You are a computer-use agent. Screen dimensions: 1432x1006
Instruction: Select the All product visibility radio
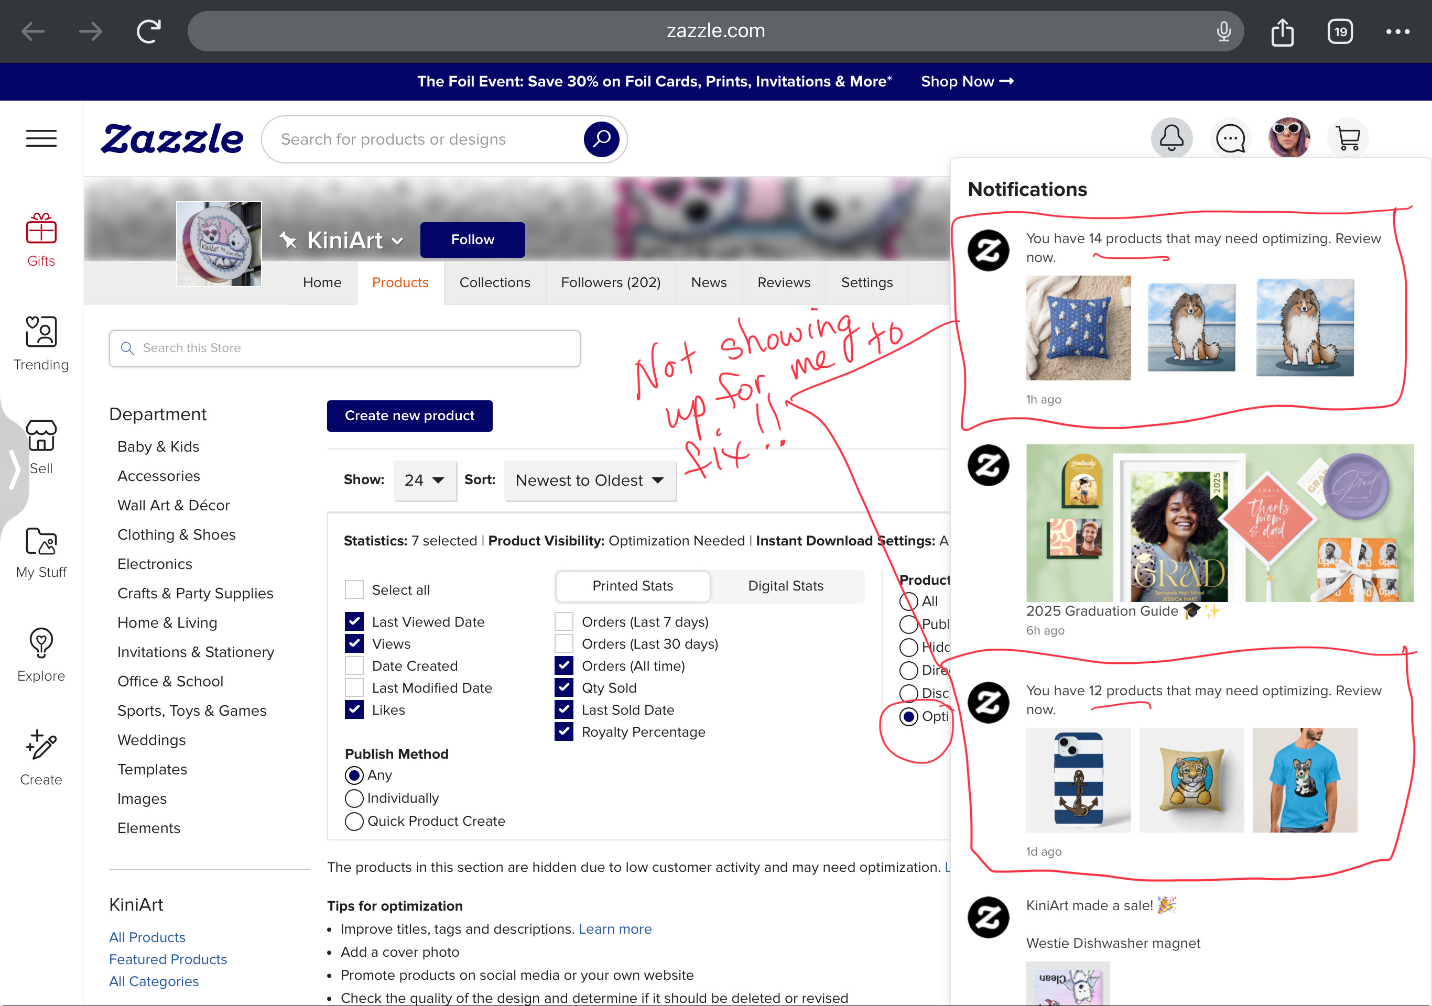[x=908, y=601]
